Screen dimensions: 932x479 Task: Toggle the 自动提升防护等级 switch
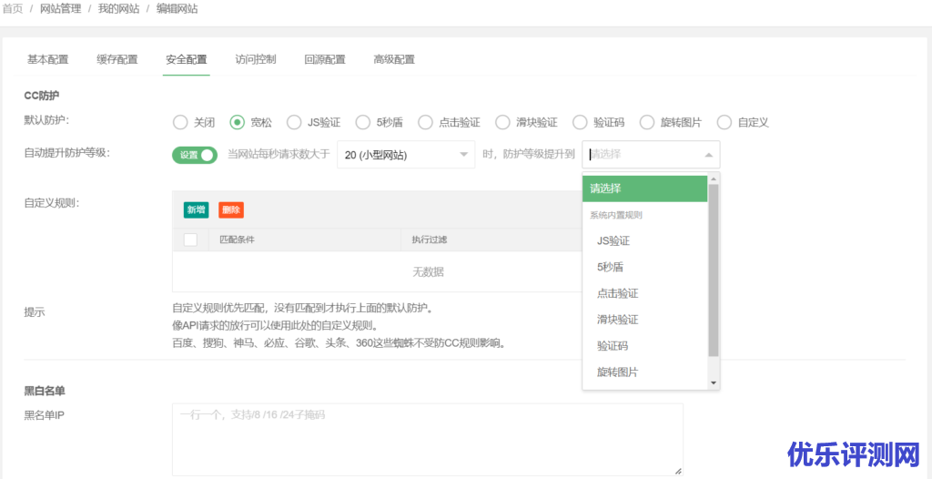pos(195,155)
